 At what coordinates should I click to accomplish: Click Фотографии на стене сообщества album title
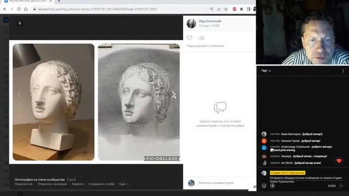pos(39,179)
